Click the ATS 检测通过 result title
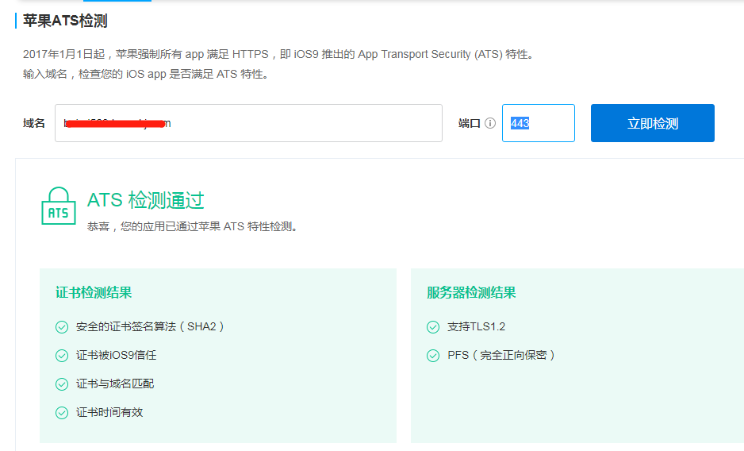Screen dimensions: 744x451 tap(146, 200)
